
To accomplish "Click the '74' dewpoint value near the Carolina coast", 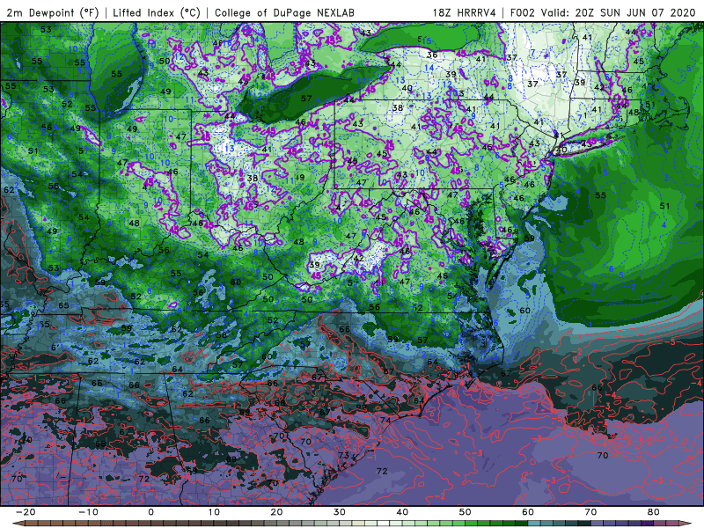I will (x=385, y=421).
